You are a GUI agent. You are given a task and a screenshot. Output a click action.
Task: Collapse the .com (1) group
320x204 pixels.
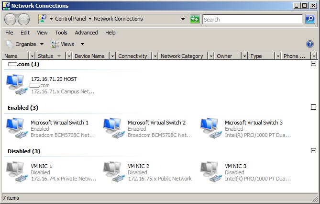pyautogui.click(x=313, y=64)
